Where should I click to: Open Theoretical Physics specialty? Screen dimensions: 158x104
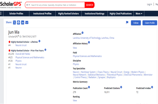[x=114, y=75]
